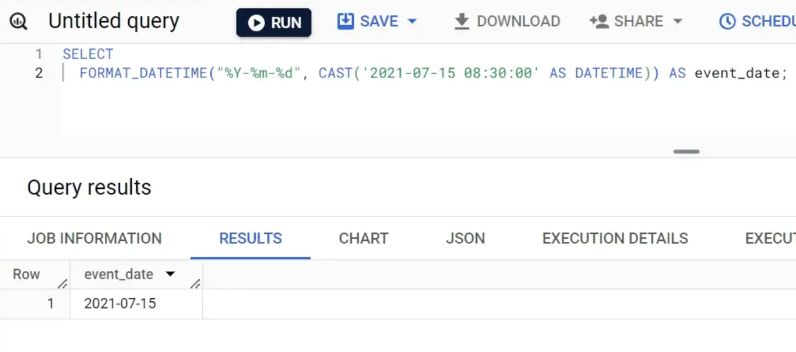Image resolution: width=796 pixels, height=352 pixels.
Task: Click the share person-add icon
Action: [x=599, y=22]
